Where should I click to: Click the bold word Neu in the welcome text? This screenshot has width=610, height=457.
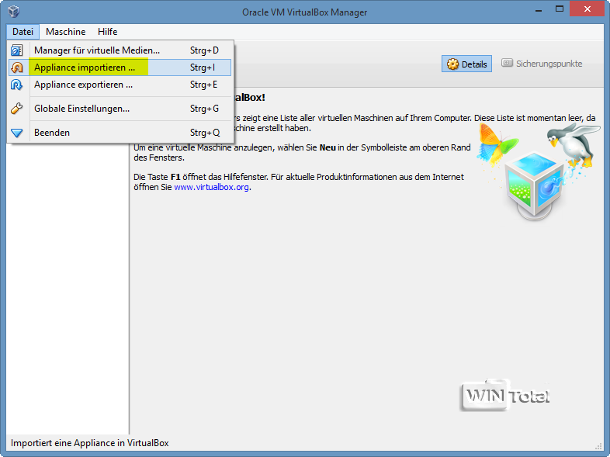tap(328, 147)
